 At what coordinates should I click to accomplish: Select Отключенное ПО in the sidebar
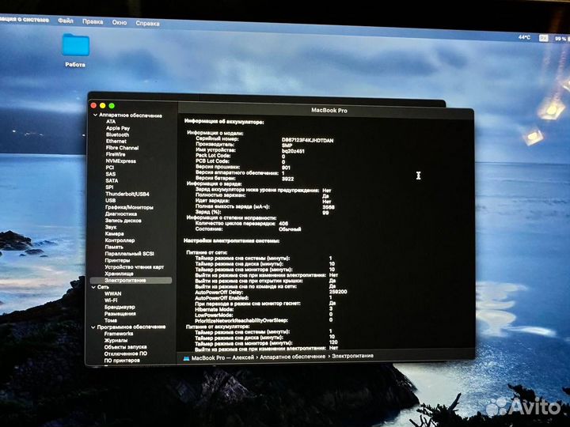126,353
